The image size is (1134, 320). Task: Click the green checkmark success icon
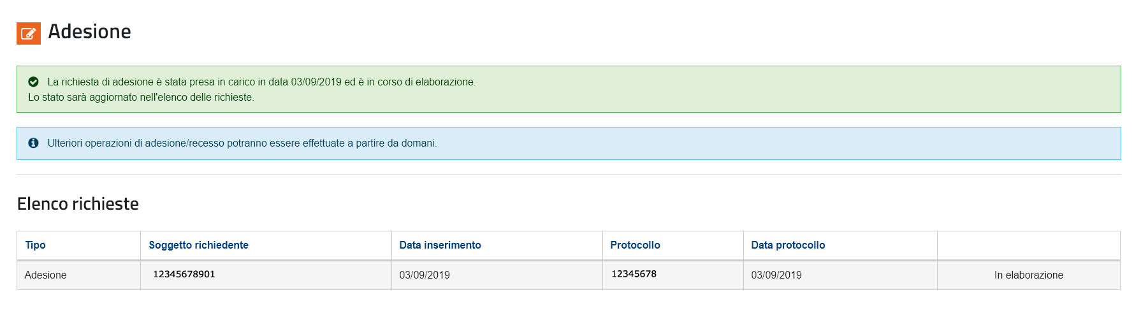[x=34, y=82]
